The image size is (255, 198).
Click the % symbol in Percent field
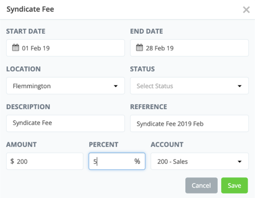point(137,162)
